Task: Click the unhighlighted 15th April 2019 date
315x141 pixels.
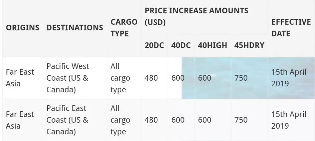Action: [x=289, y=120]
